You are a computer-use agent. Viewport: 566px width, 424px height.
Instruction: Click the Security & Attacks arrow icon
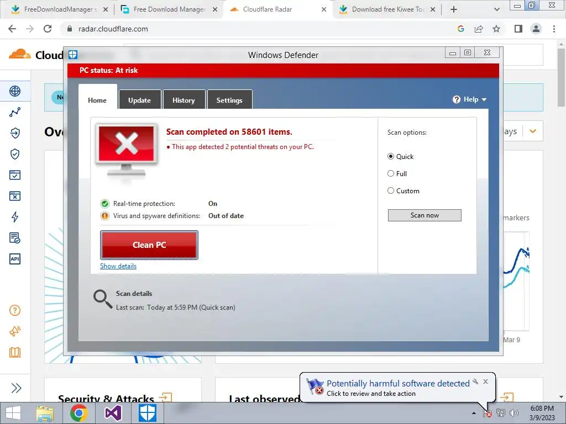click(x=165, y=397)
